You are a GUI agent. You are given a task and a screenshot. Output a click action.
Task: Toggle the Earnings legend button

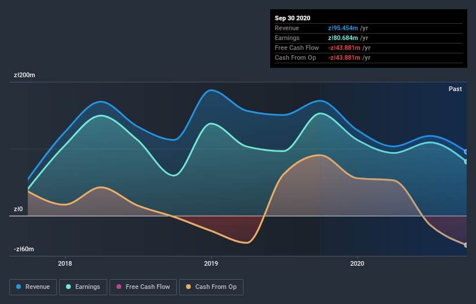[x=83, y=287]
